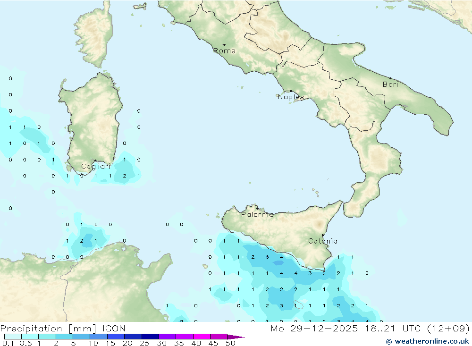Pick the 30–35 mm purple legend swatch
The width and height of the screenshot is (472, 346).
168,337
